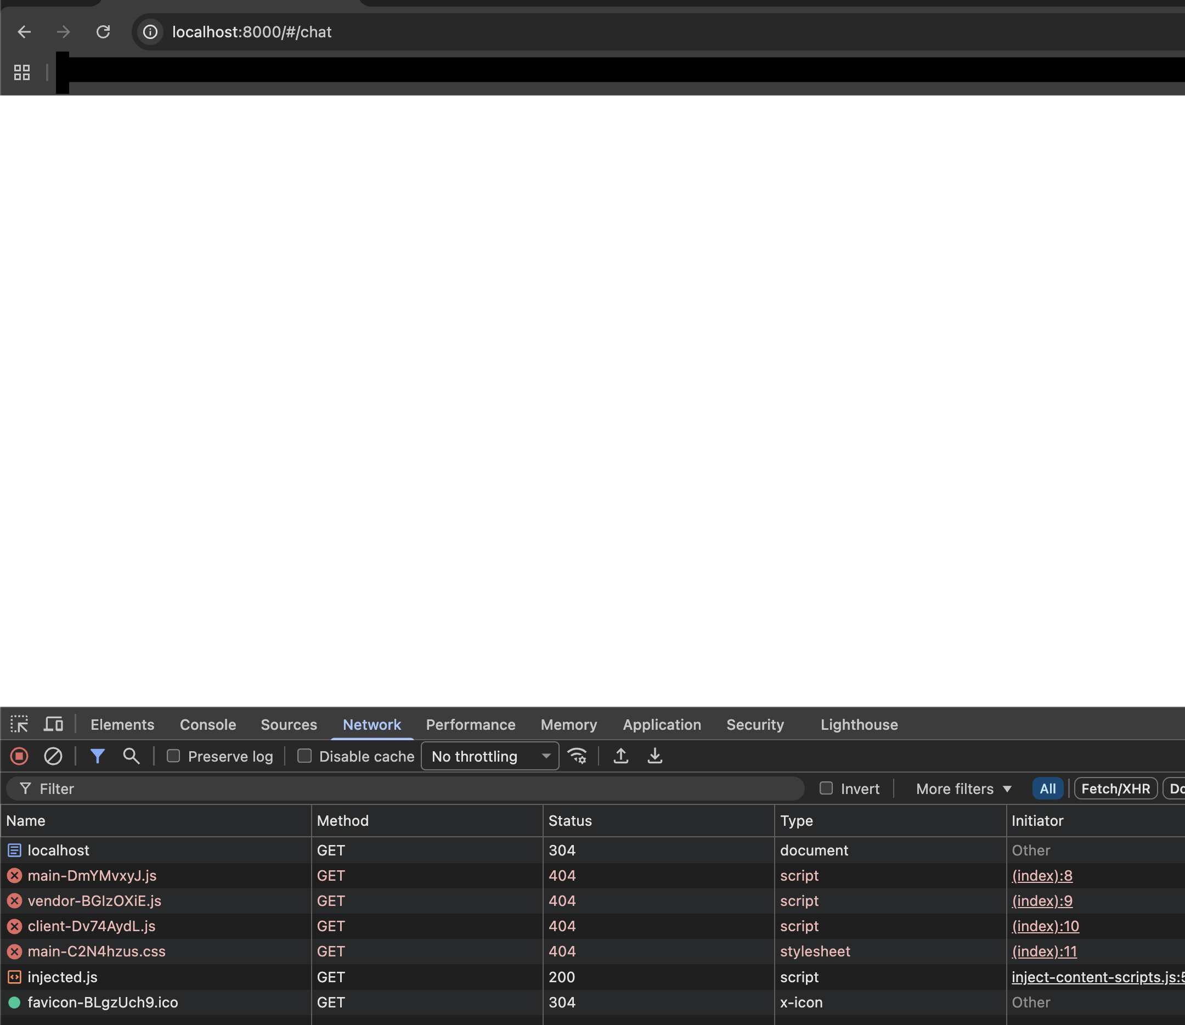
Task: Toggle the network filter funnel icon
Action: [x=98, y=756]
